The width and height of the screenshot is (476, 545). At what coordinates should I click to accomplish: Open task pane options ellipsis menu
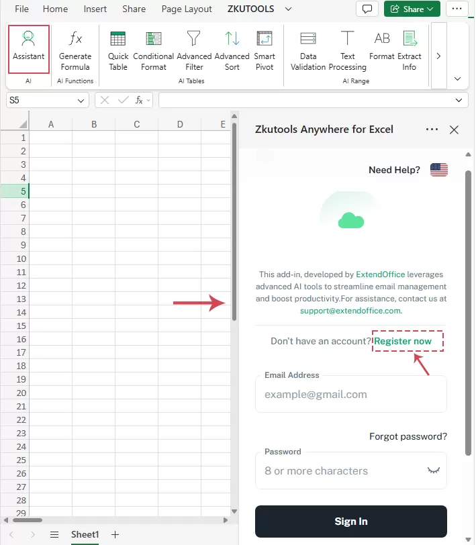tap(432, 130)
